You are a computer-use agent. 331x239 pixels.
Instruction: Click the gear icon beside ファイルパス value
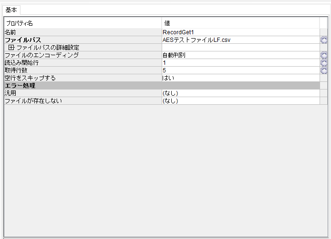click(x=324, y=40)
